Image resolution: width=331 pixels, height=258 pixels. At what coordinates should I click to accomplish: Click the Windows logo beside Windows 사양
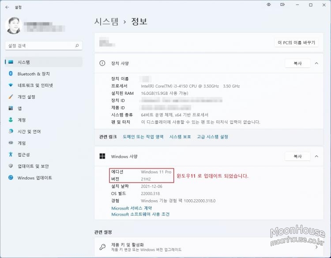(x=102, y=156)
